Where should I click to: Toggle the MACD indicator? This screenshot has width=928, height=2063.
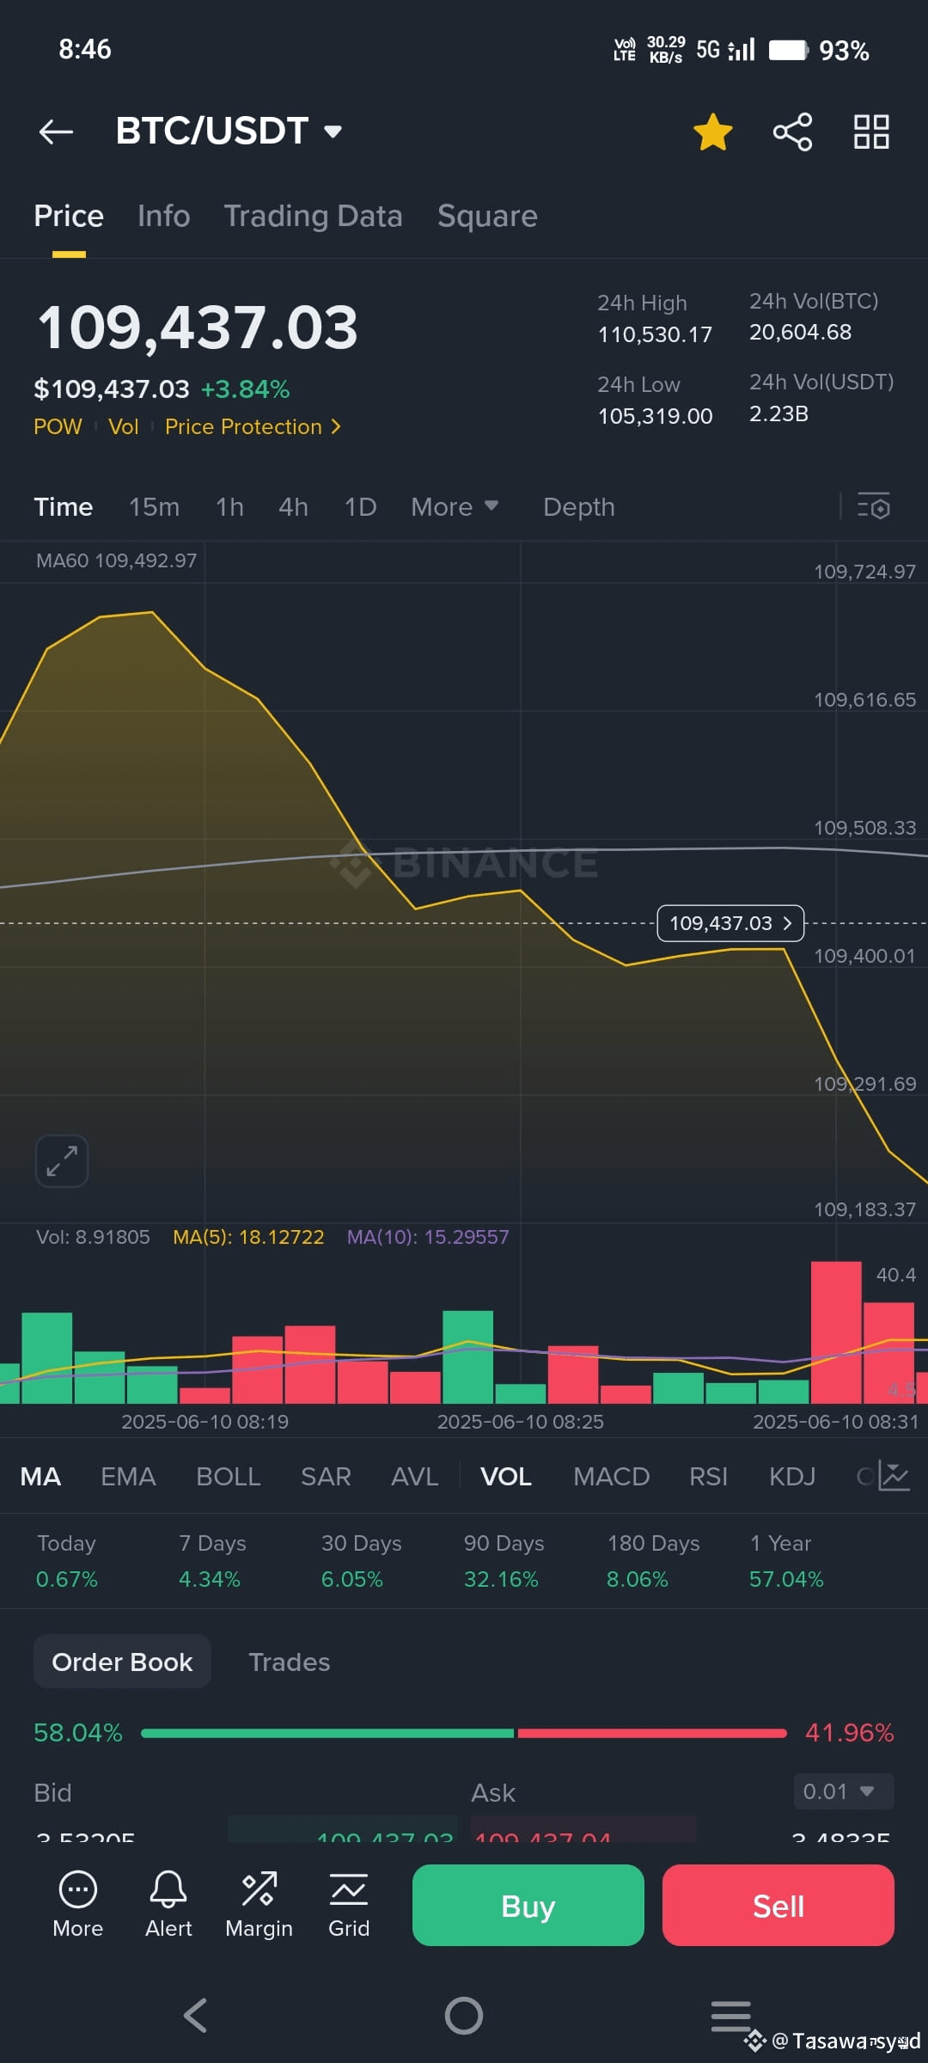point(611,1477)
